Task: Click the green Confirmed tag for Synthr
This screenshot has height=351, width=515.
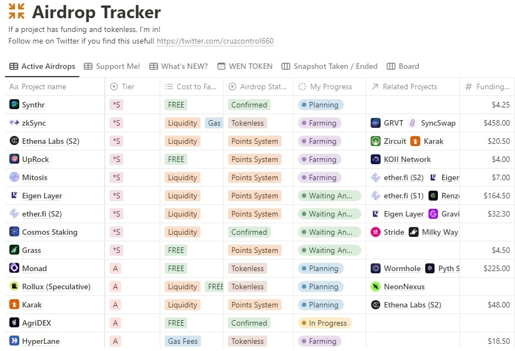Action: tap(249, 105)
